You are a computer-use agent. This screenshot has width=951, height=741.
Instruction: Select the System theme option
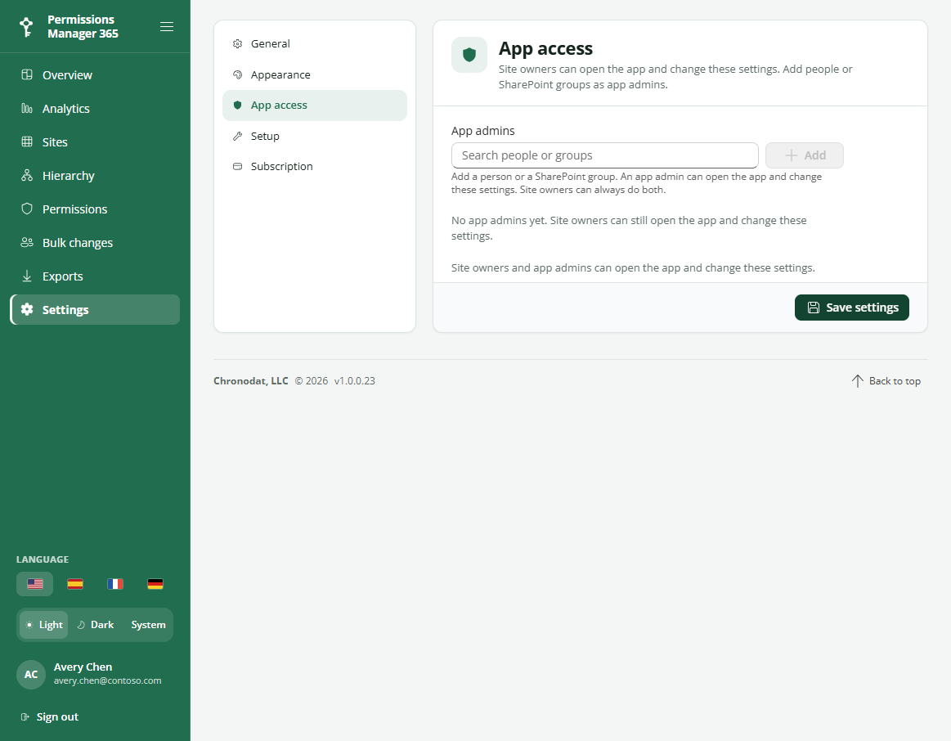coord(147,625)
